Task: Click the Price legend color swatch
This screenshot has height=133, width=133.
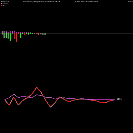Action: 2,6
